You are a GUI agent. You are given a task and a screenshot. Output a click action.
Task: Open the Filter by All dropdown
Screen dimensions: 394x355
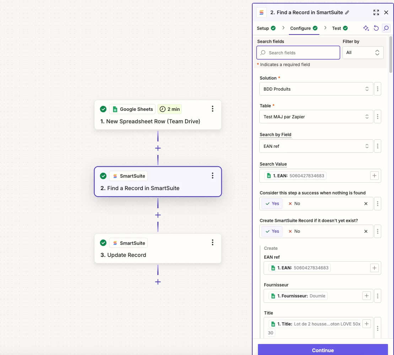point(363,53)
